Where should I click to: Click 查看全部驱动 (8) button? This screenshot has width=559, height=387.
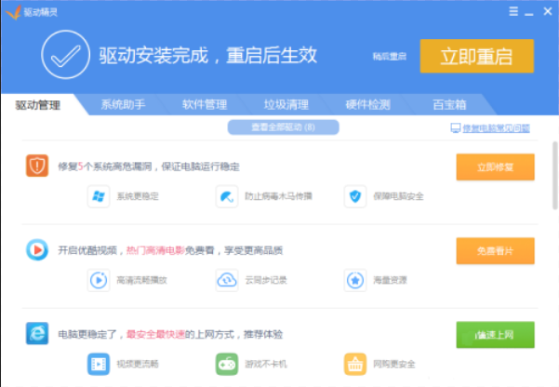pos(283,127)
